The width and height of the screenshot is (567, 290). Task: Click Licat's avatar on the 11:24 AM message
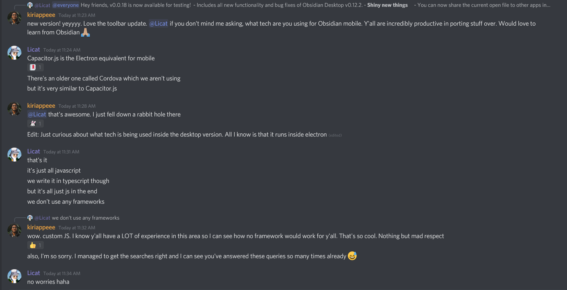(x=14, y=53)
